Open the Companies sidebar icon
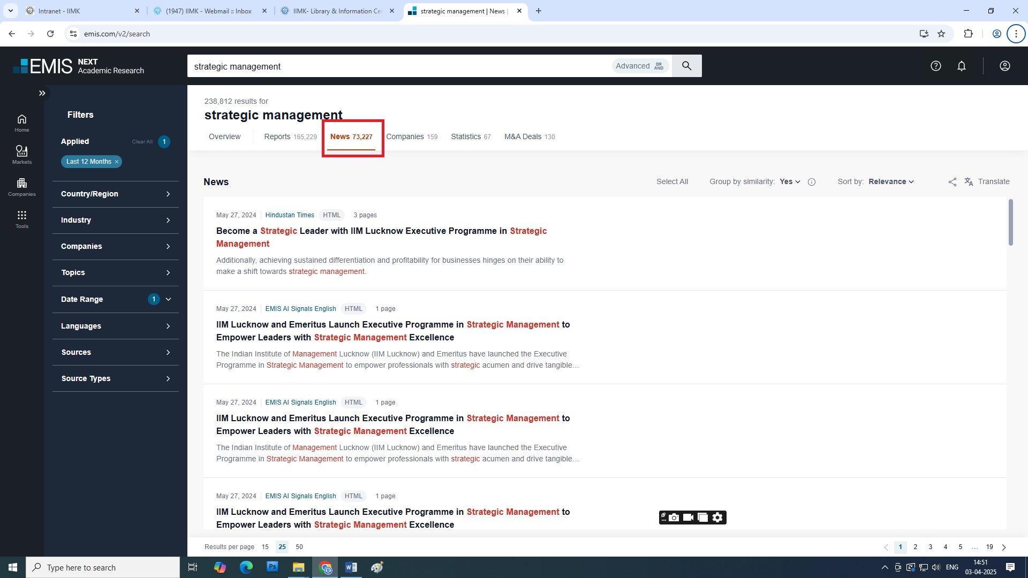 pos(22,186)
